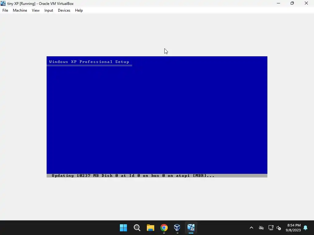314x235 pixels.
Task: Open notifications bell icon
Action: (305, 228)
